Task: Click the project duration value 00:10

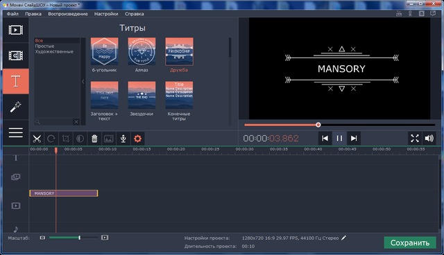Action: [x=248, y=246]
